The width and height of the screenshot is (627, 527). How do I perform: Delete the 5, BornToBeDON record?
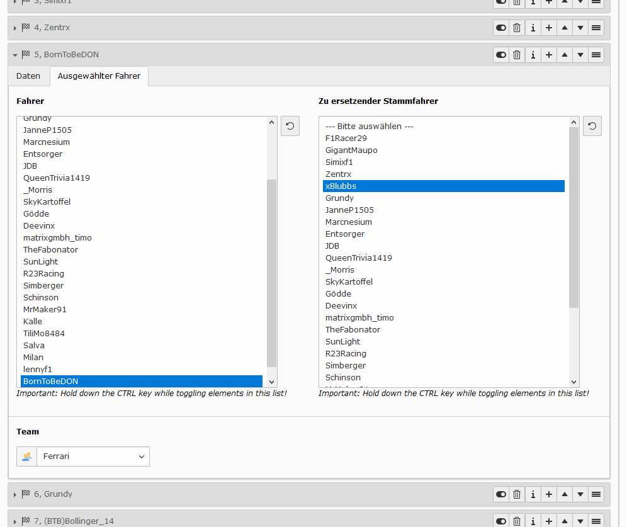[517, 55]
